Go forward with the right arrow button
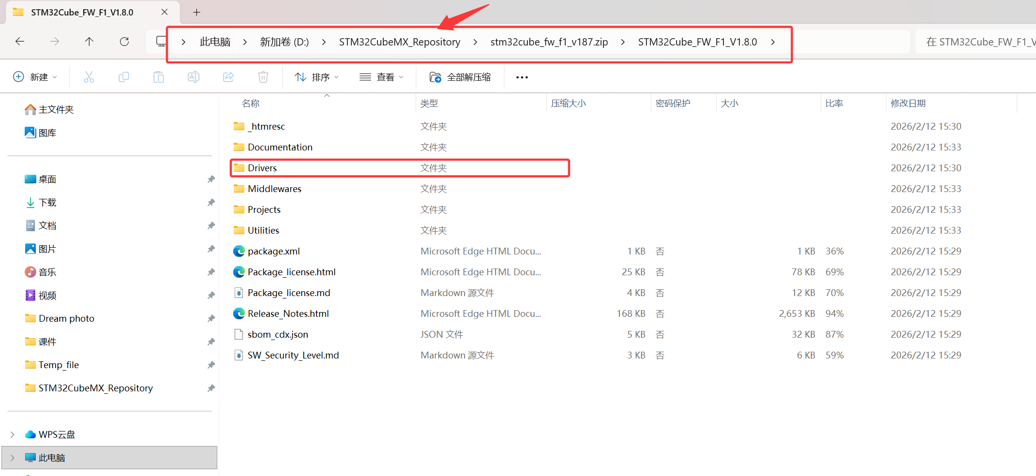The width and height of the screenshot is (1036, 476). (55, 42)
